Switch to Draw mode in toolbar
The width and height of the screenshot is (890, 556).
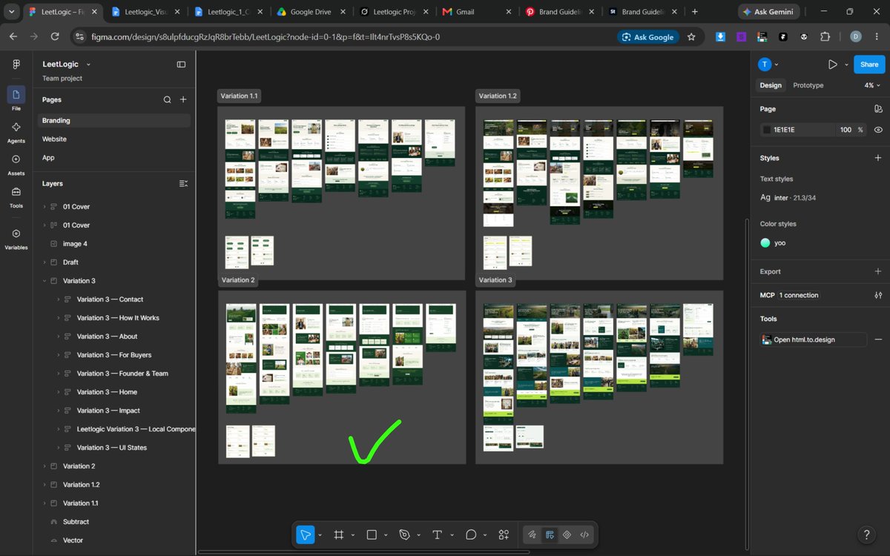click(x=532, y=535)
